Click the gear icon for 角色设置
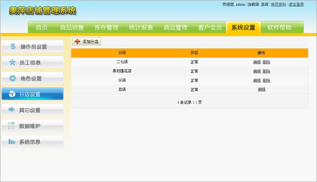Screen dimensions: 317x182 coord(12,78)
